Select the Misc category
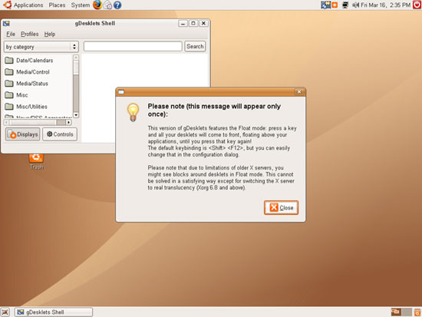Viewport: 422px width, 317px height. [22, 95]
